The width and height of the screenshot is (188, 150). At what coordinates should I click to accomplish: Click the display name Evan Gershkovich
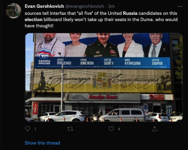(x=44, y=6)
